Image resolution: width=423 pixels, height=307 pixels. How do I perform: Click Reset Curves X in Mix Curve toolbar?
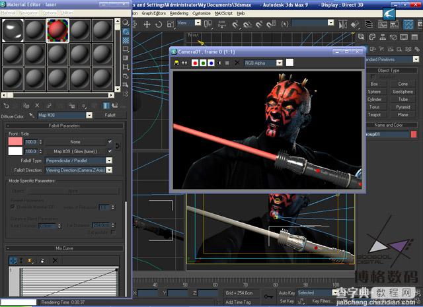(x=55, y=261)
